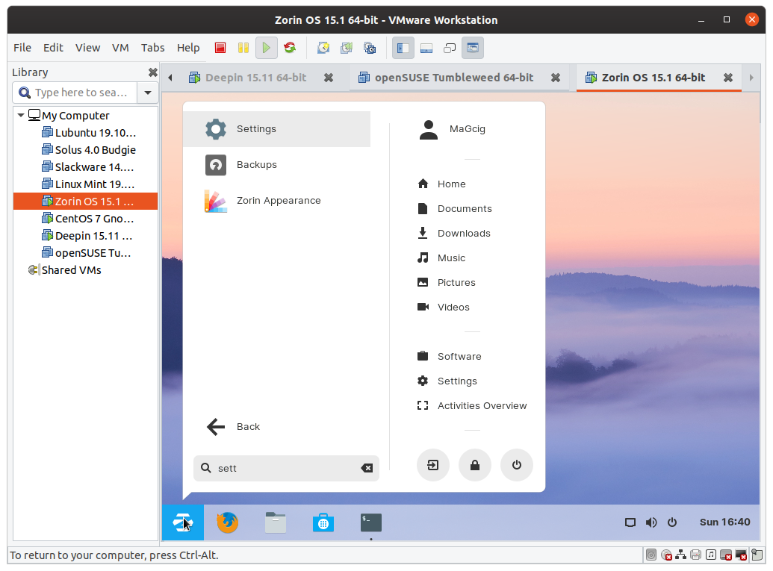The width and height of the screenshot is (773, 571).
Task: Open the Edit menu
Action: [53, 48]
